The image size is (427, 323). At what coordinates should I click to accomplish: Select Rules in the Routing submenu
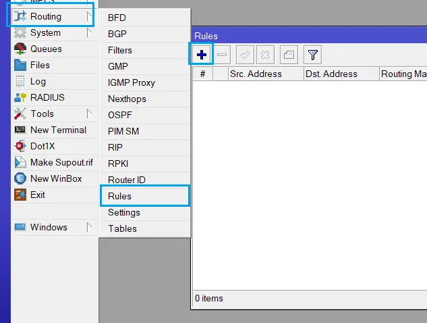119,196
